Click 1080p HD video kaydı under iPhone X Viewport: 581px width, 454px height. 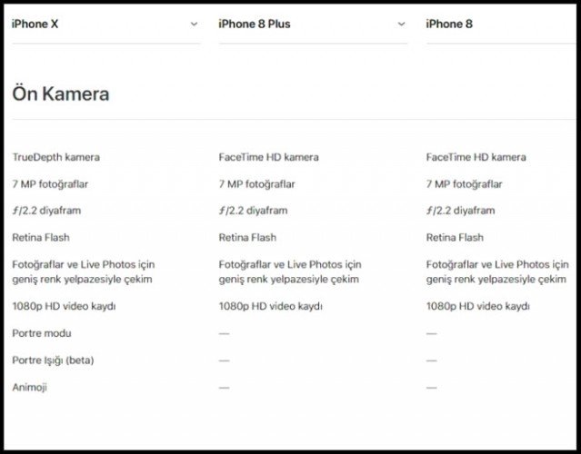pyautogui.click(x=64, y=306)
